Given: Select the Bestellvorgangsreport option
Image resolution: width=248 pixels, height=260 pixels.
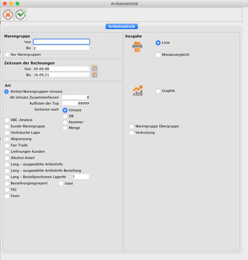Looking at the screenshot, I should point(7,183).
